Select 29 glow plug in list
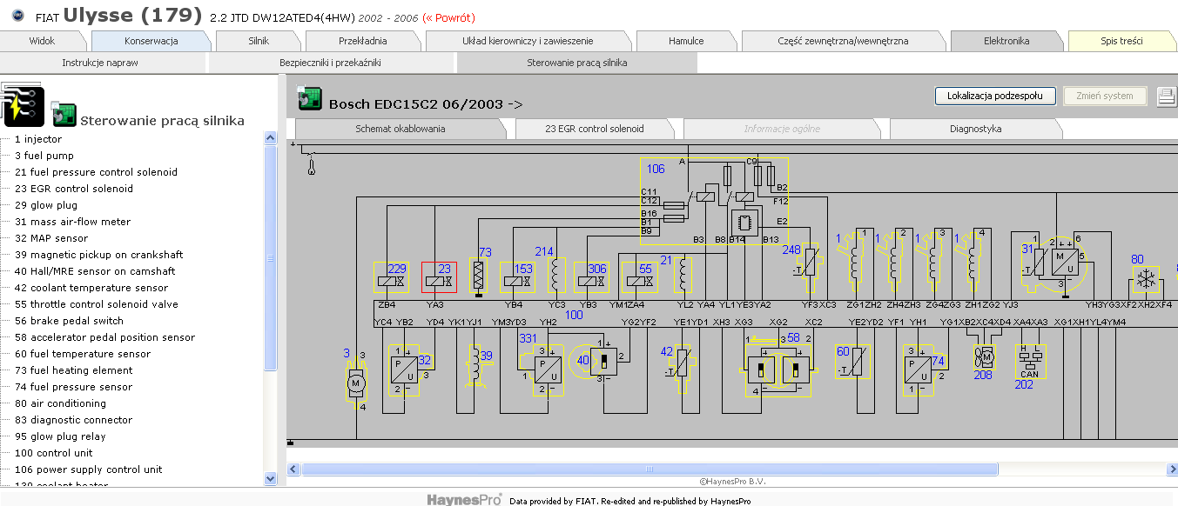 (x=46, y=205)
